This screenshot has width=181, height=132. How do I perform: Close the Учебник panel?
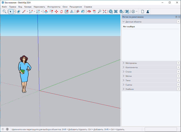[178, 89]
